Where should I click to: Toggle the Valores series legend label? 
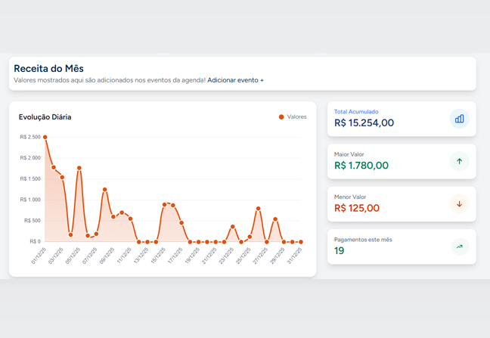(x=296, y=117)
